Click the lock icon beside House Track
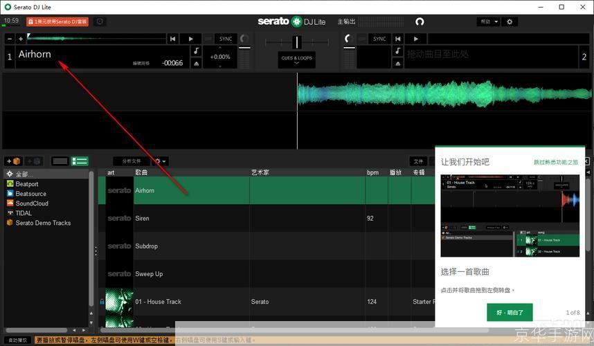Image resolution: width=594 pixels, height=346 pixels. point(102,302)
